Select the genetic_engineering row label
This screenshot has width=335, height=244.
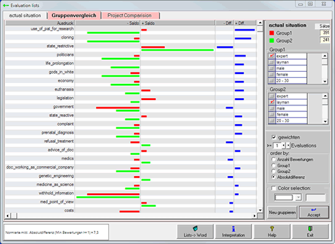56,175
